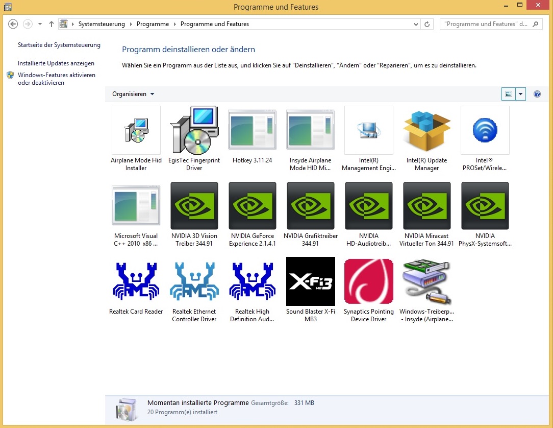Click the forward navigation arrow
This screenshot has width=553, height=428.
[x=28, y=24]
